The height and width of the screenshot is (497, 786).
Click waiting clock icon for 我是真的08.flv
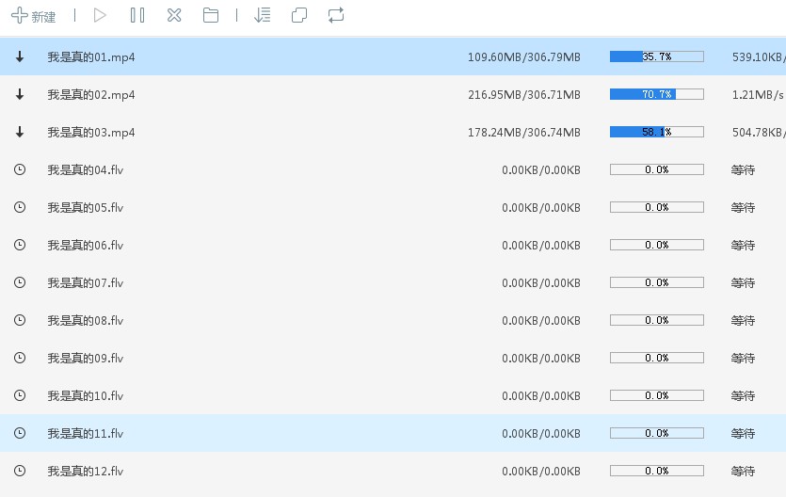click(20, 320)
